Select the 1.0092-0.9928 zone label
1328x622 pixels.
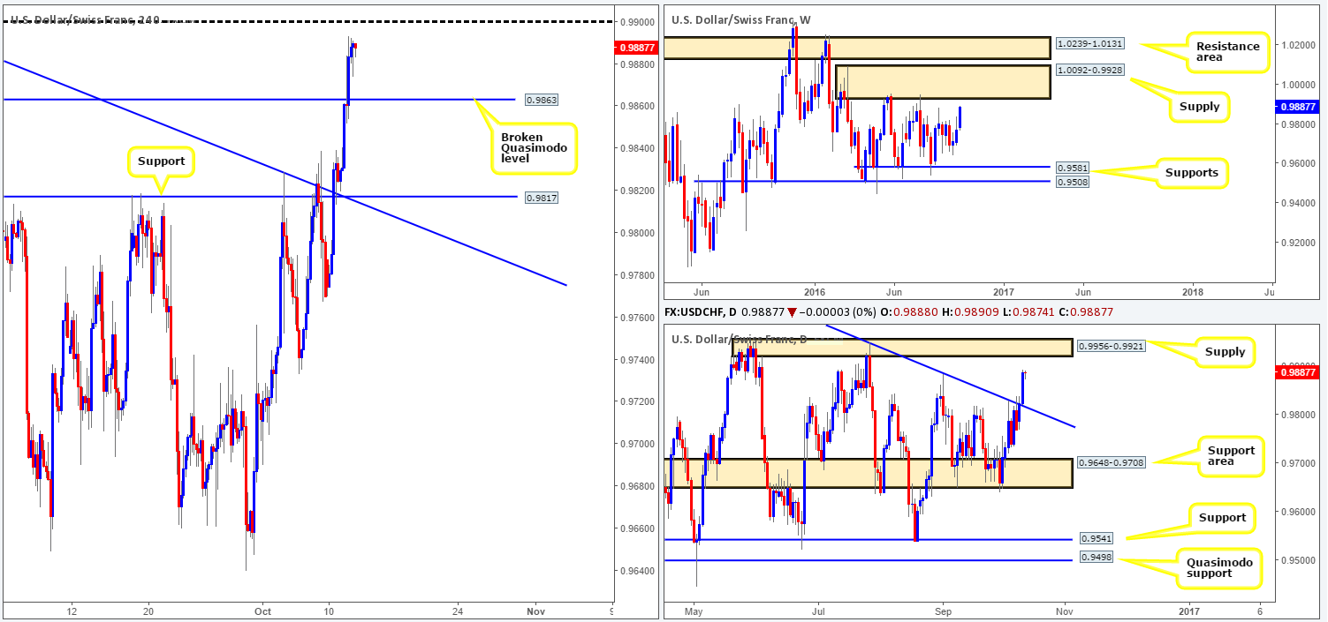[1089, 70]
